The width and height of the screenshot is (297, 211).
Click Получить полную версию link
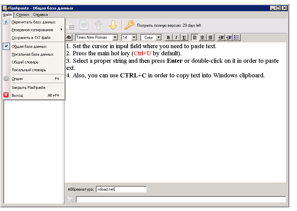[169, 25]
